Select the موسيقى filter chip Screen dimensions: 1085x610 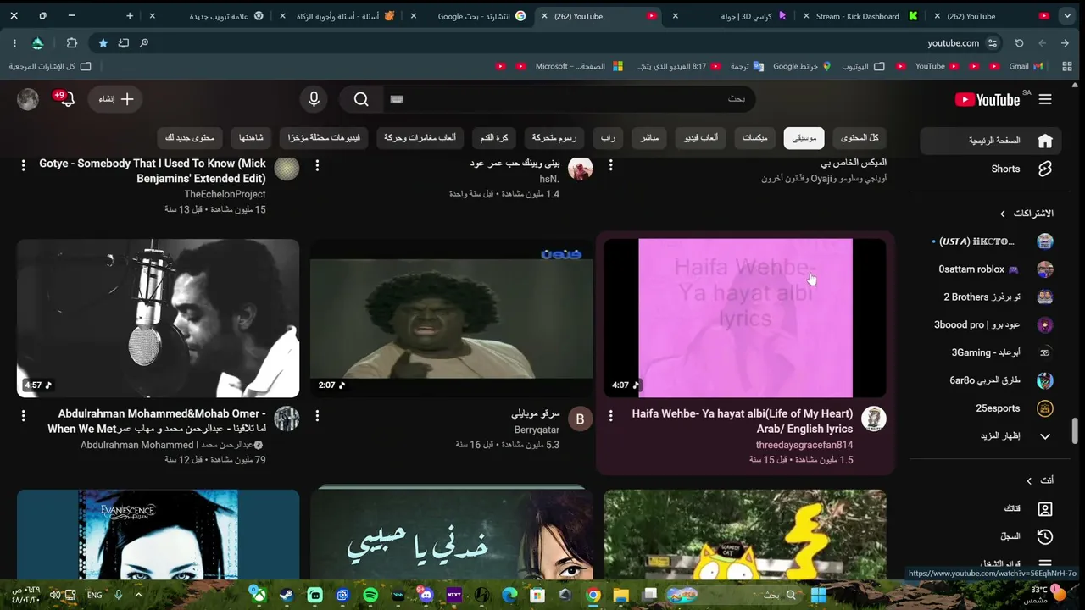point(804,138)
